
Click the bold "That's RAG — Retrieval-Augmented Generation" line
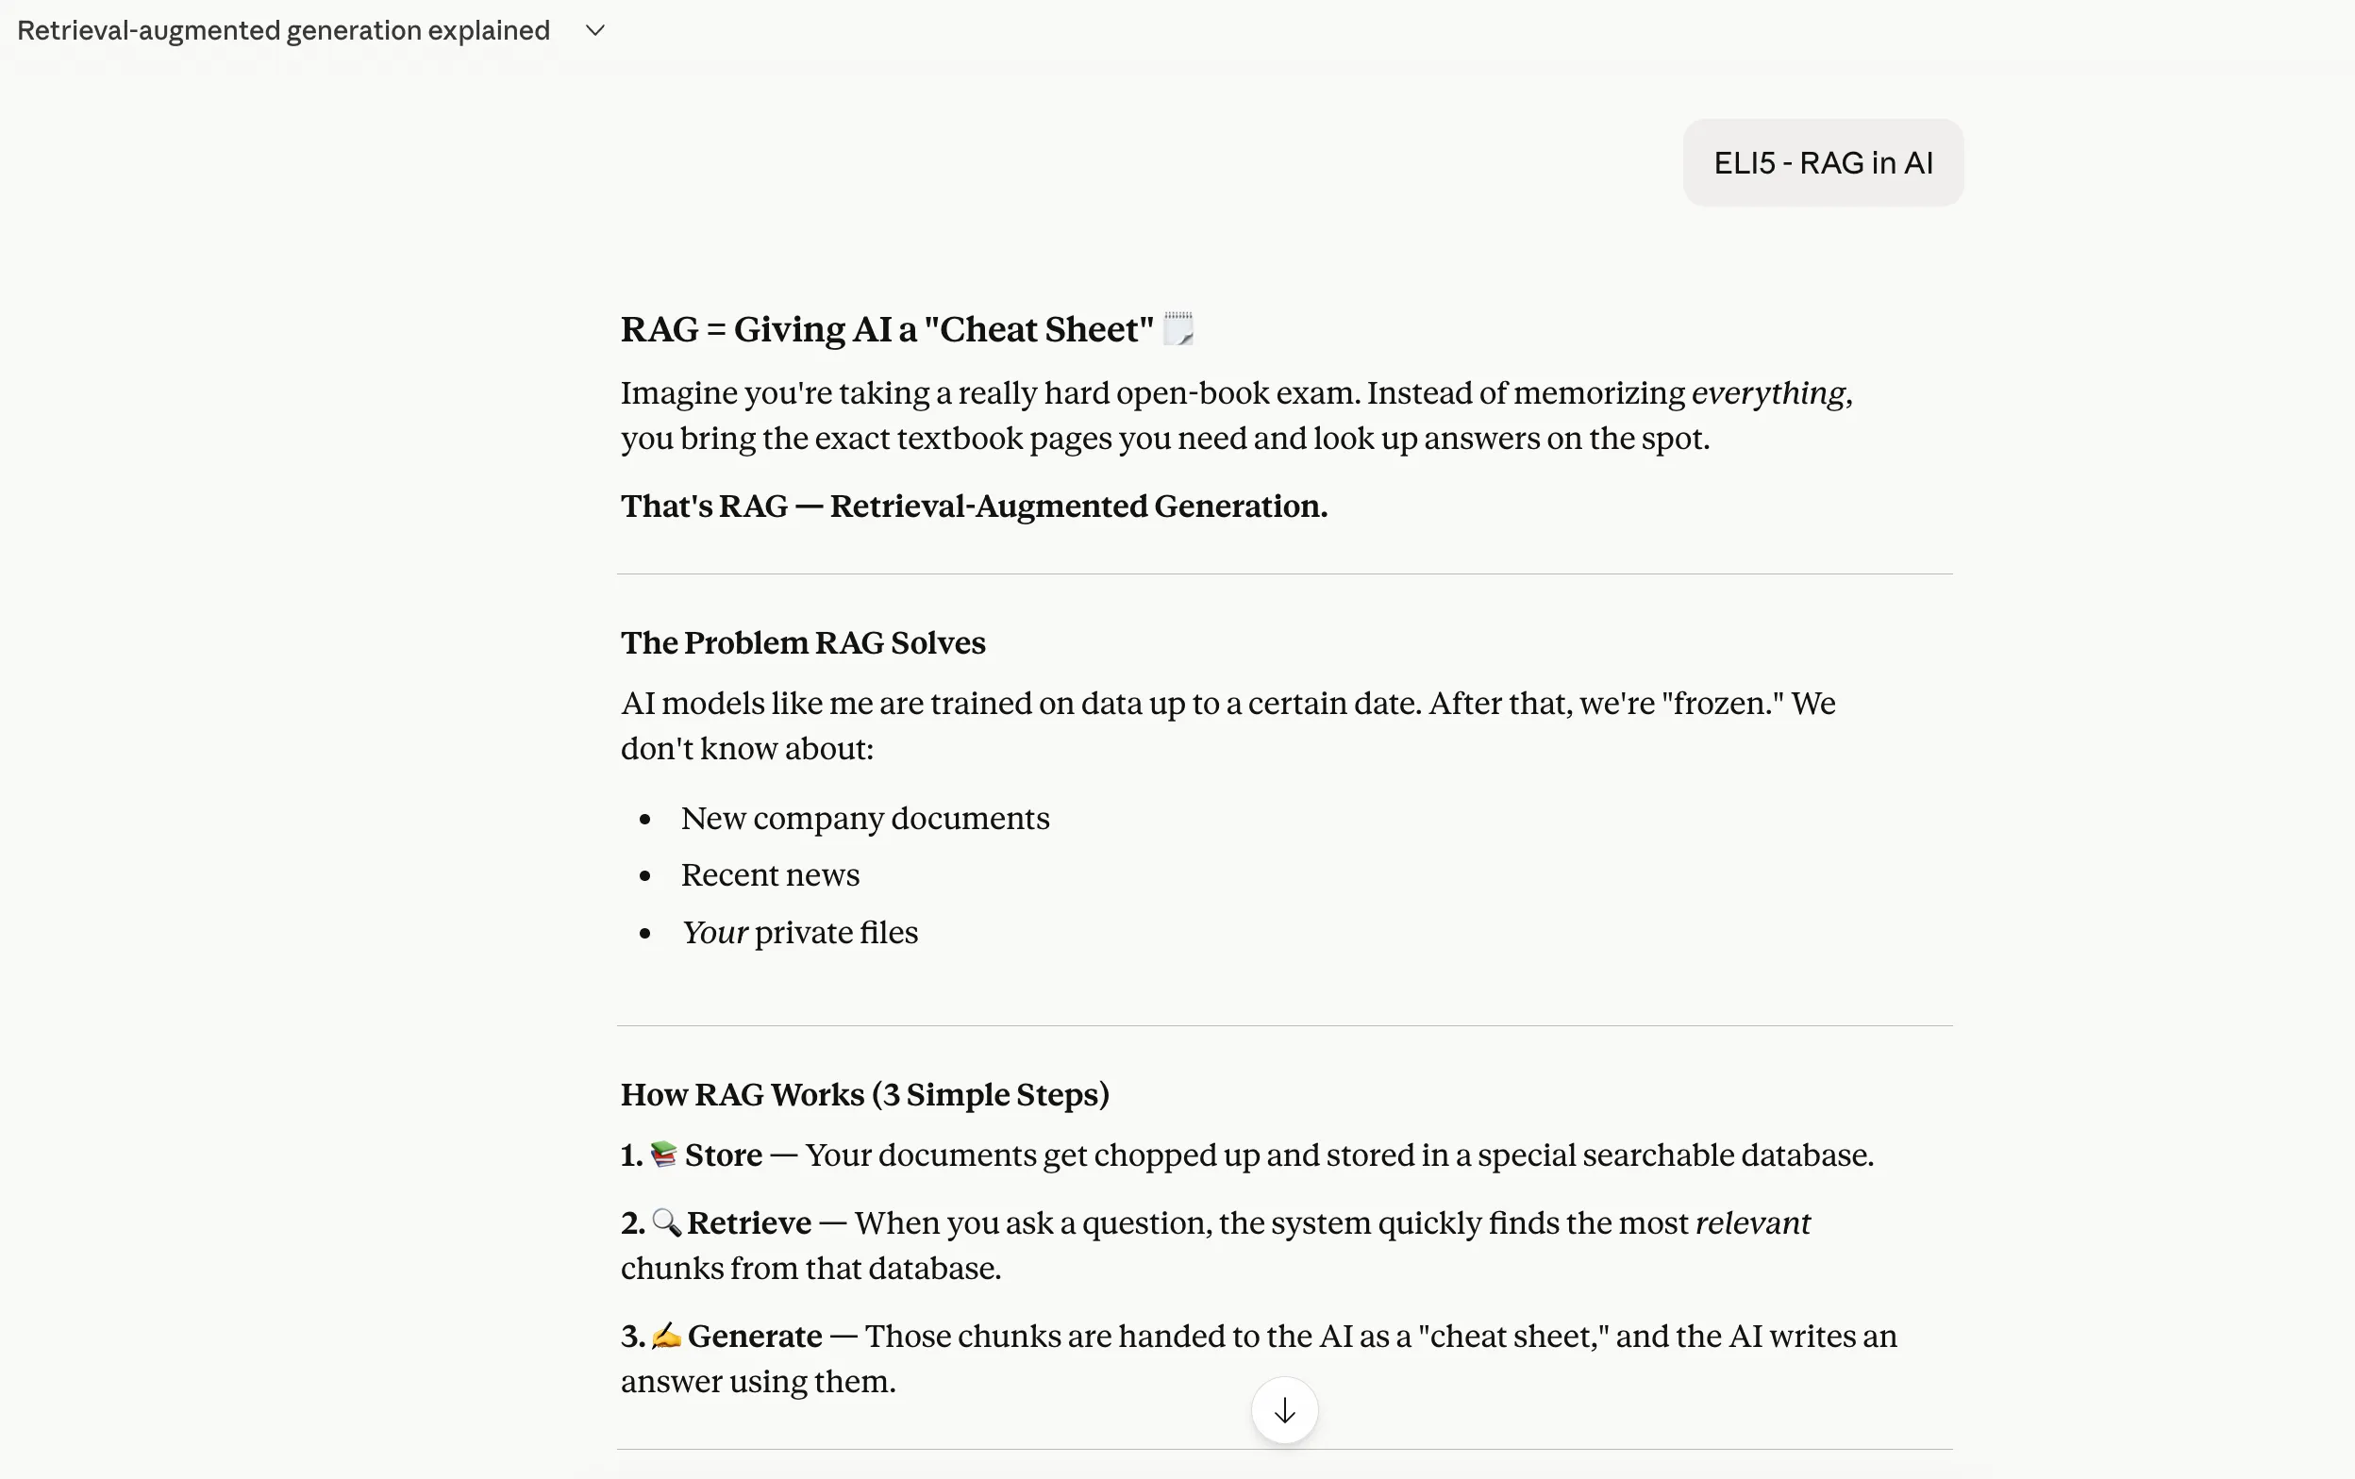point(973,507)
